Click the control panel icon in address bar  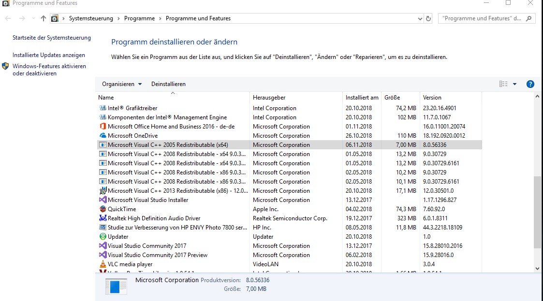(55, 18)
